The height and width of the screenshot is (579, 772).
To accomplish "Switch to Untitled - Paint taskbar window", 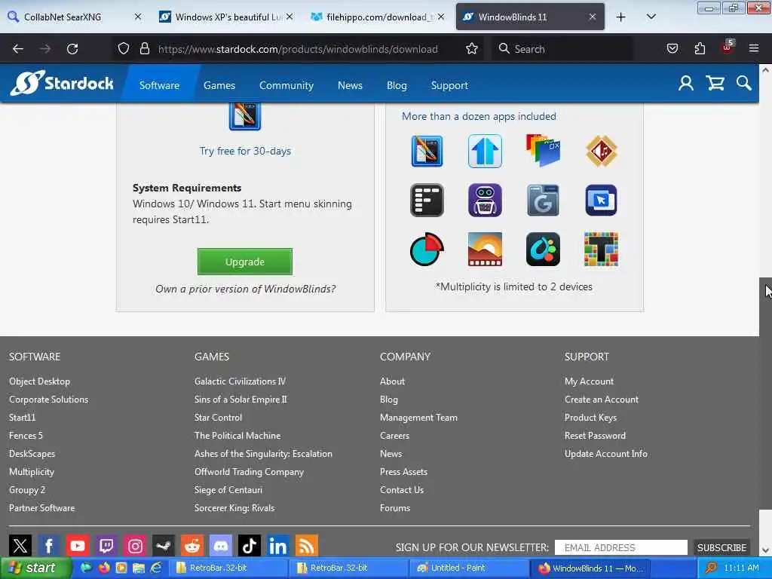I will pyautogui.click(x=469, y=568).
